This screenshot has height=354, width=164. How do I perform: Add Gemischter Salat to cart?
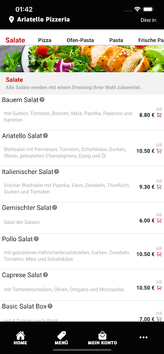pos(159,220)
